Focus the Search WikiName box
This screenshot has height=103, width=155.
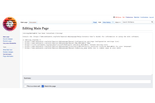(x=136, y=22)
